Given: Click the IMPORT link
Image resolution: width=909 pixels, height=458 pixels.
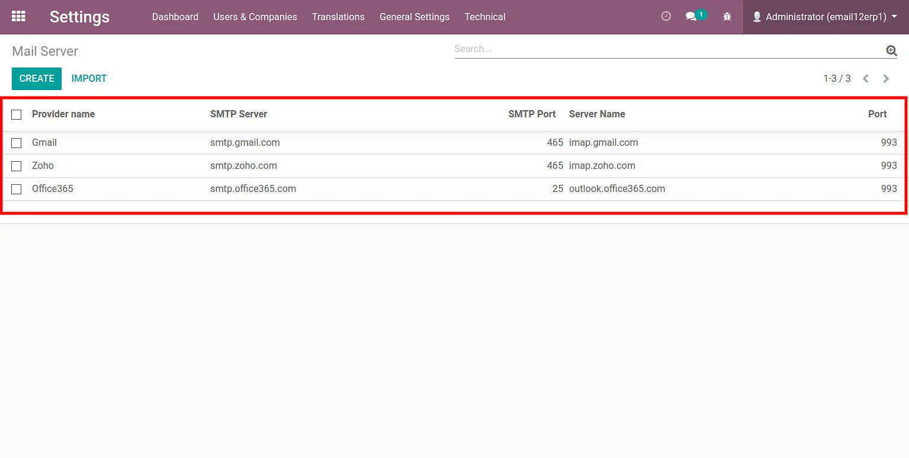Looking at the screenshot, I should point(88,78).
